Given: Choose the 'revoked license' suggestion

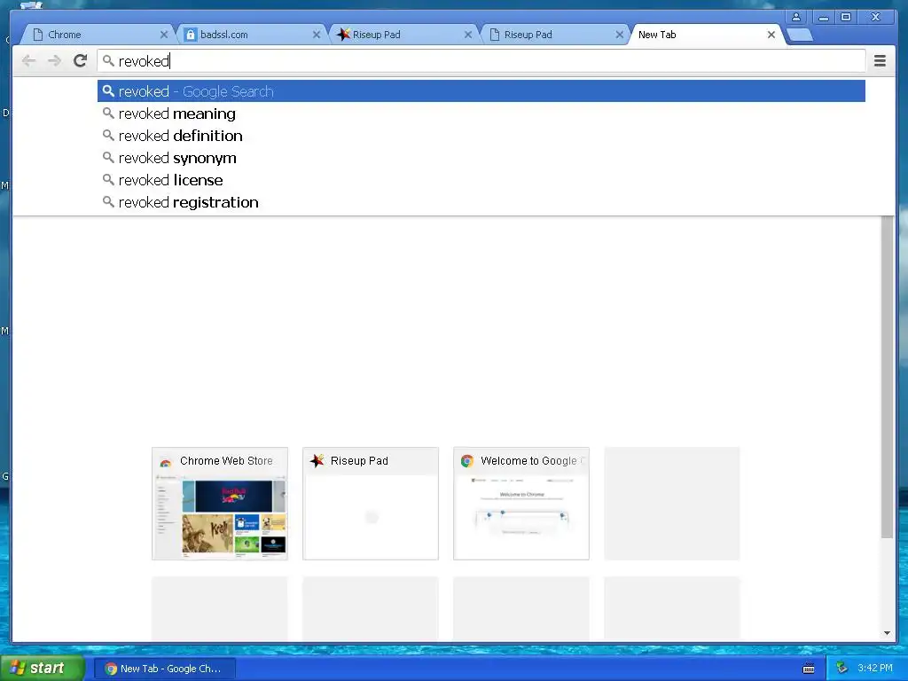Looking at the screenshot, I should click(481, 180).
